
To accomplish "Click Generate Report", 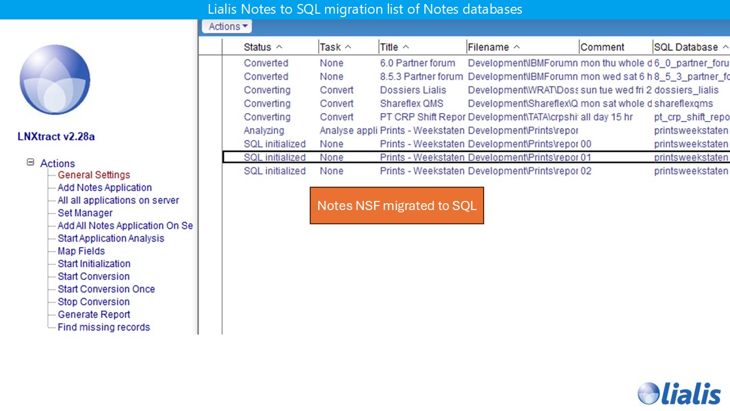I will (x=94, y=315).
